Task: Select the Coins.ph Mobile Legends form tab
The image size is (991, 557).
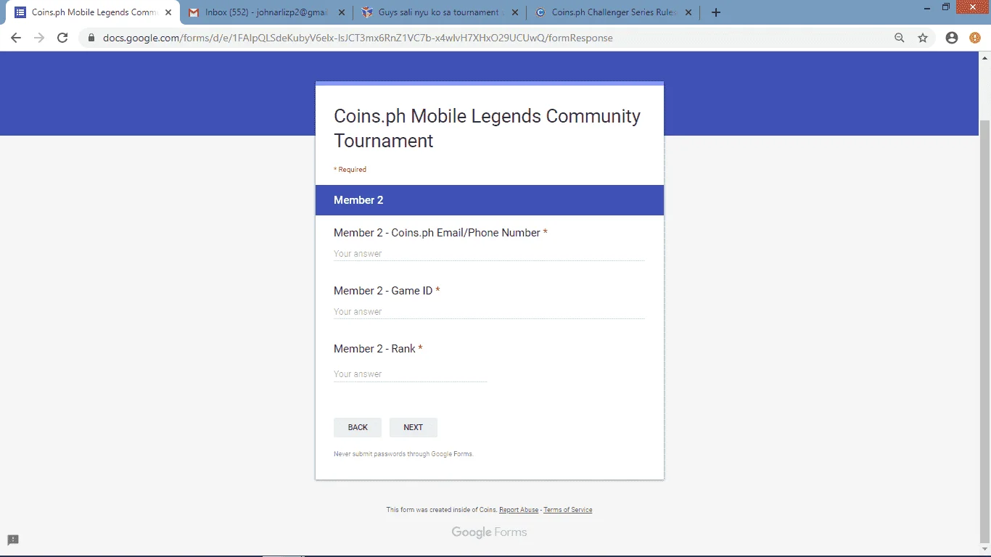Action: coord(94,12)
